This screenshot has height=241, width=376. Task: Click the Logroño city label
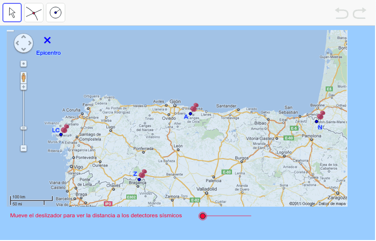[284, 152]
